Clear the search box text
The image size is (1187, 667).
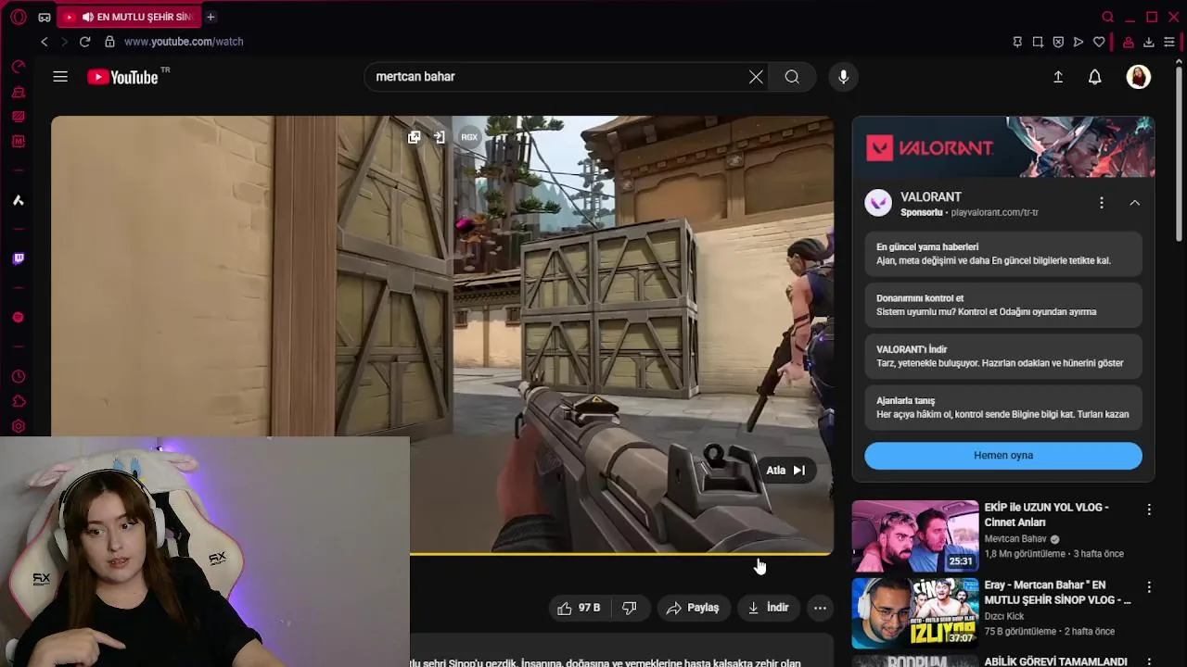click(x=756, y=77)
